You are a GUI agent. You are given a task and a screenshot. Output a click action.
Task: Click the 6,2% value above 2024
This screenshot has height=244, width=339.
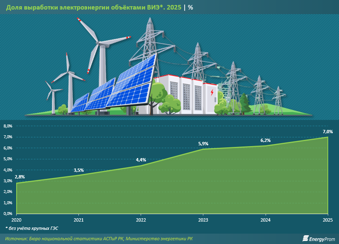coord(265,140)
